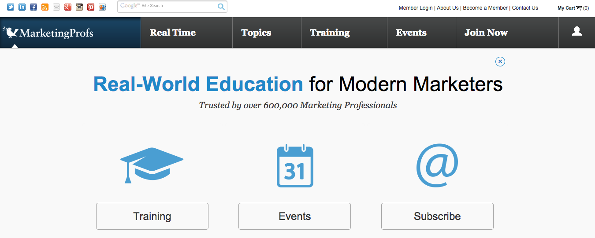Open the SlideShare icon
Screen dimensions: 595x238
(x=102, y=7)
